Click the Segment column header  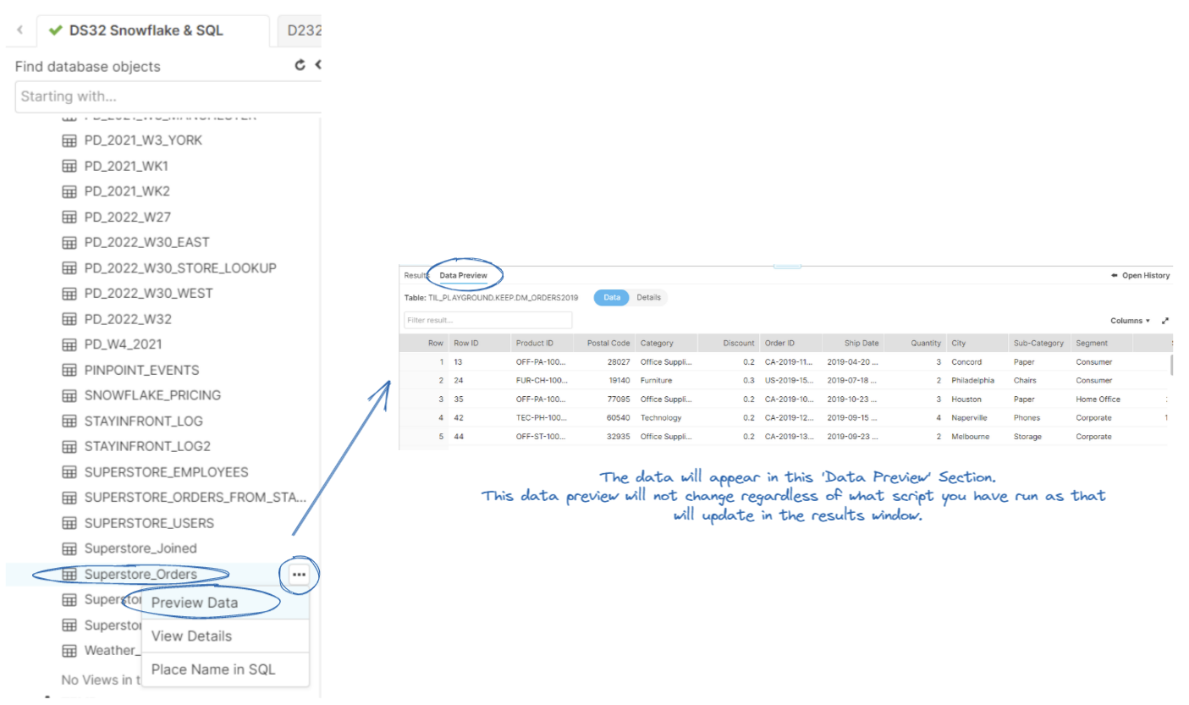(x=1103, y=343)
